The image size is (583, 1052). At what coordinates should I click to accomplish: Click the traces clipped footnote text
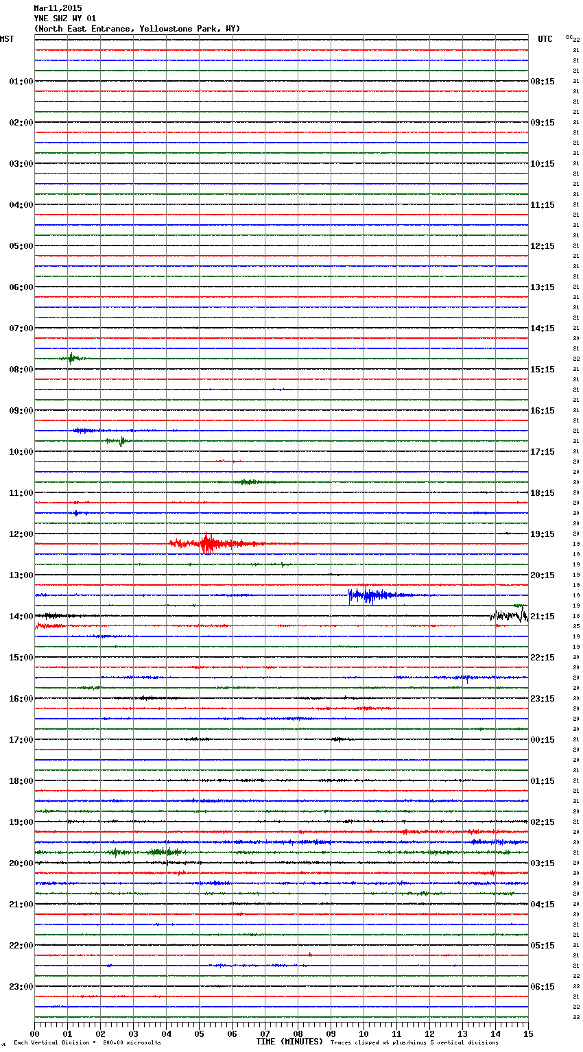(x=414, y=1042)
